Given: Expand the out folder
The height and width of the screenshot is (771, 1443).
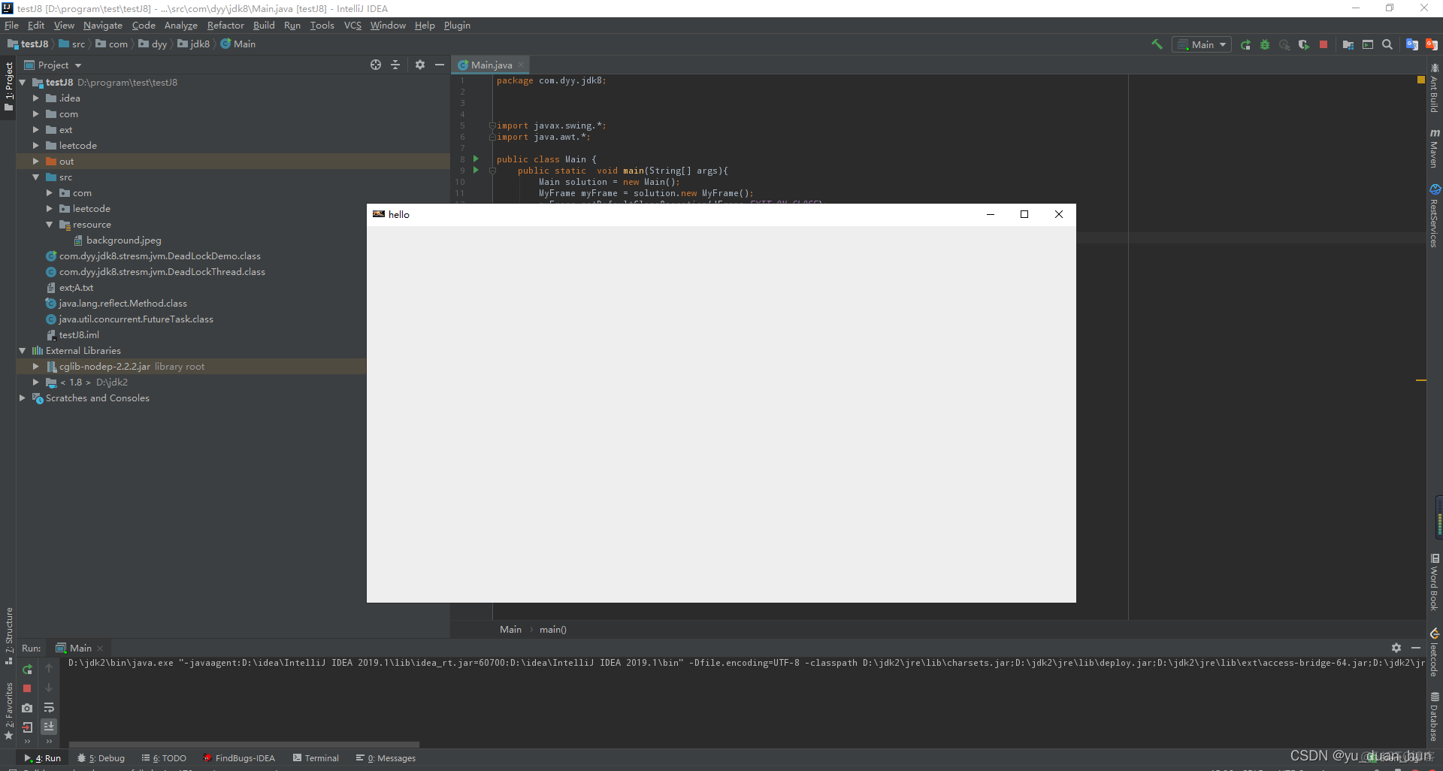Looking at the screenshot, I should pyautogui.click(x=36, y=162).
